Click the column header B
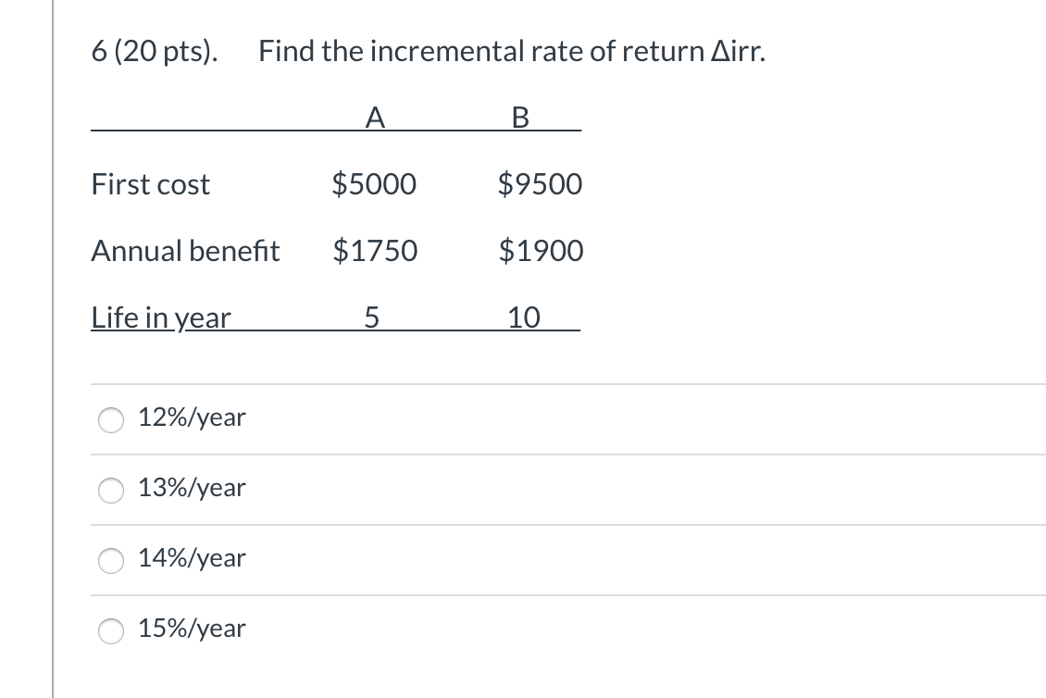The width and height of the screenshot is (1046, 698). 521,118
